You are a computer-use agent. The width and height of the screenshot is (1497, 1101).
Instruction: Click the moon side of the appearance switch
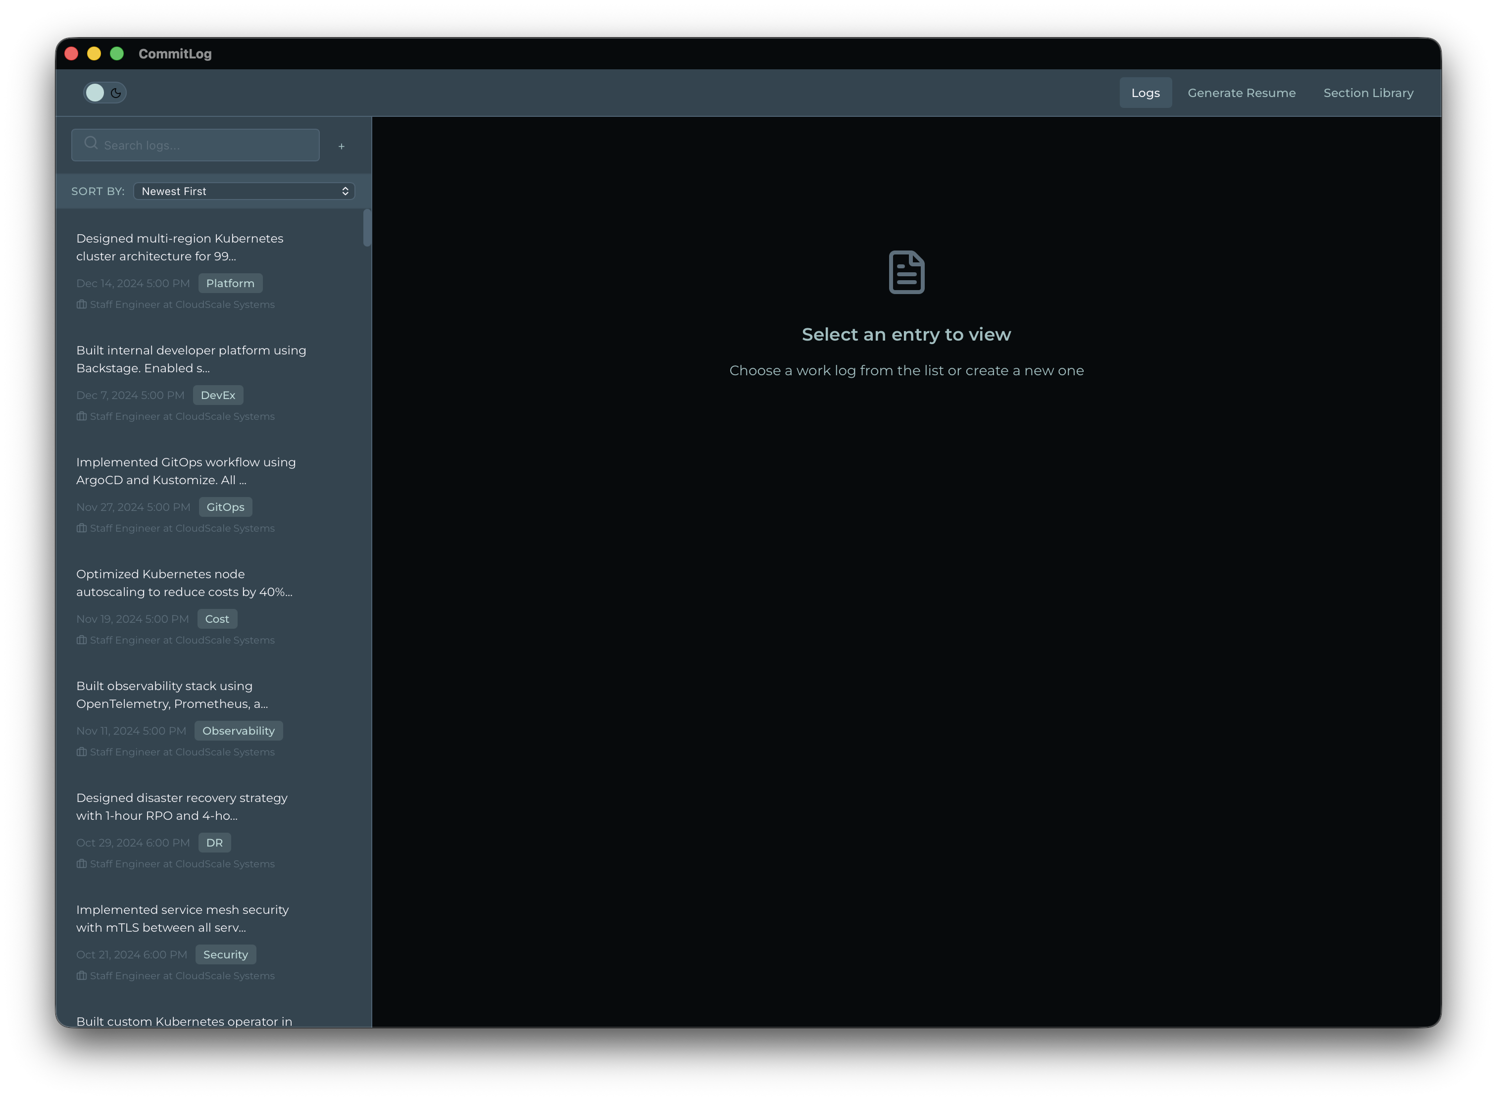point(117,93)
